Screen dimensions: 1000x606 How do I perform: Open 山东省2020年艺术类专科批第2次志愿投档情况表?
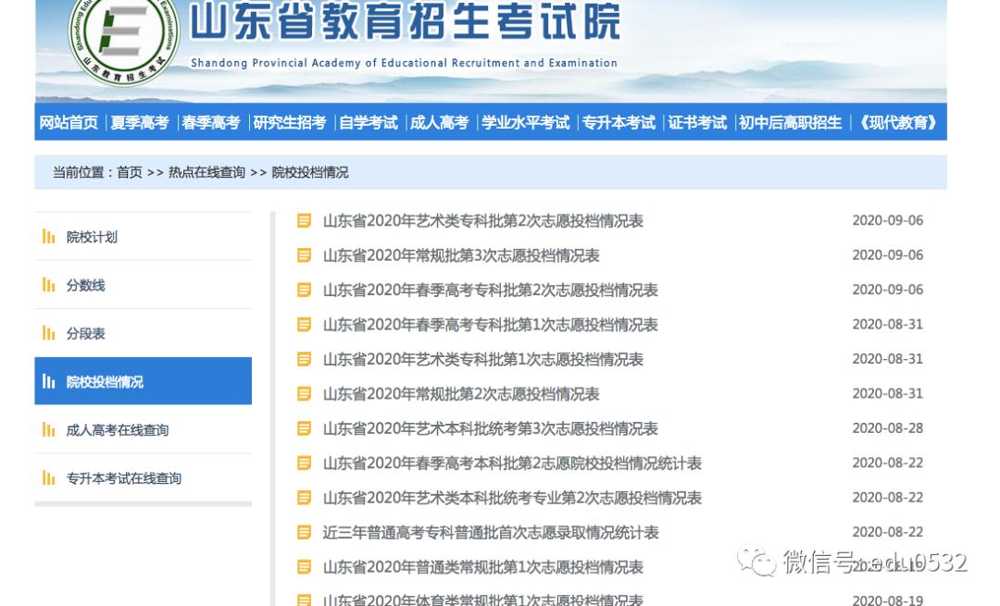coord(480,220)
